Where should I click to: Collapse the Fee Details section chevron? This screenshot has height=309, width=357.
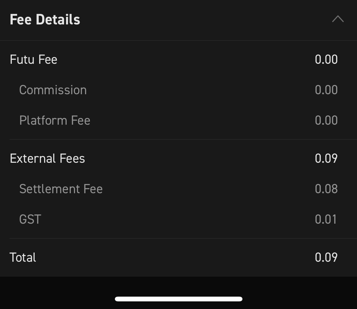tap(338, 19)
